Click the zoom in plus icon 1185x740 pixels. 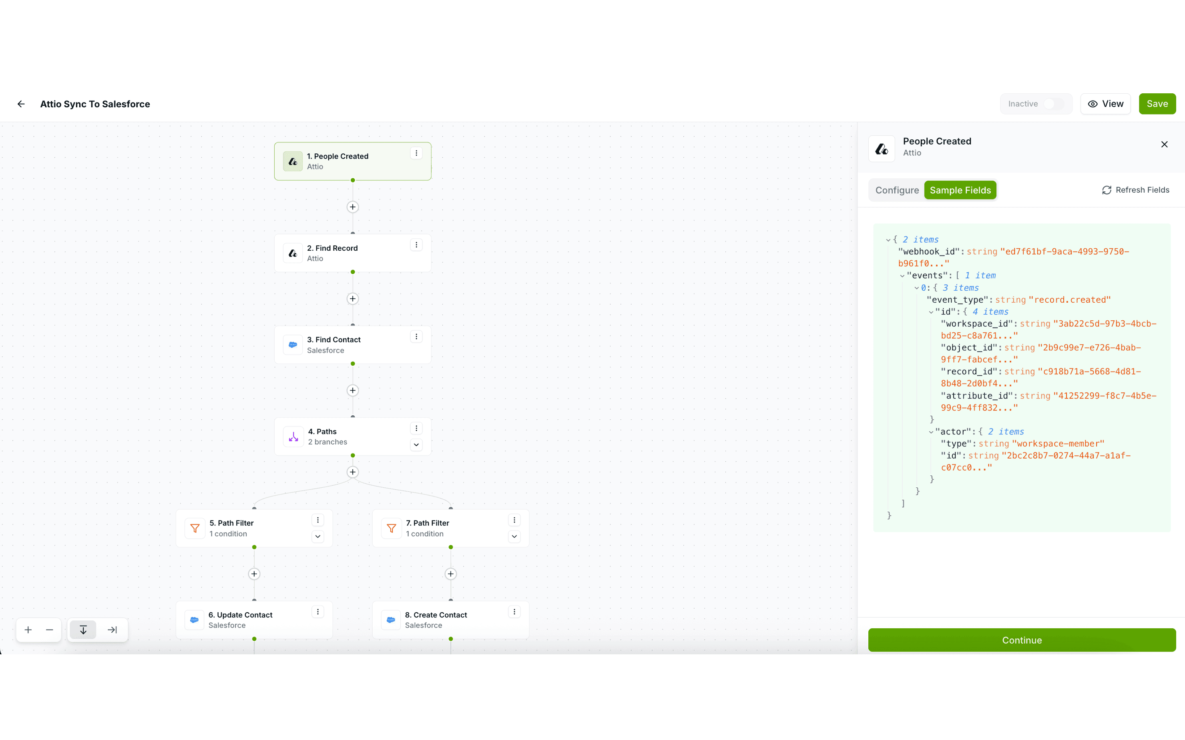coord(28,630)
